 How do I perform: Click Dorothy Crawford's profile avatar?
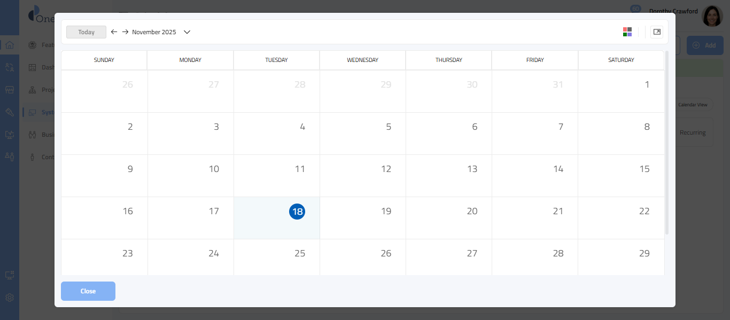tap(712, 16)
